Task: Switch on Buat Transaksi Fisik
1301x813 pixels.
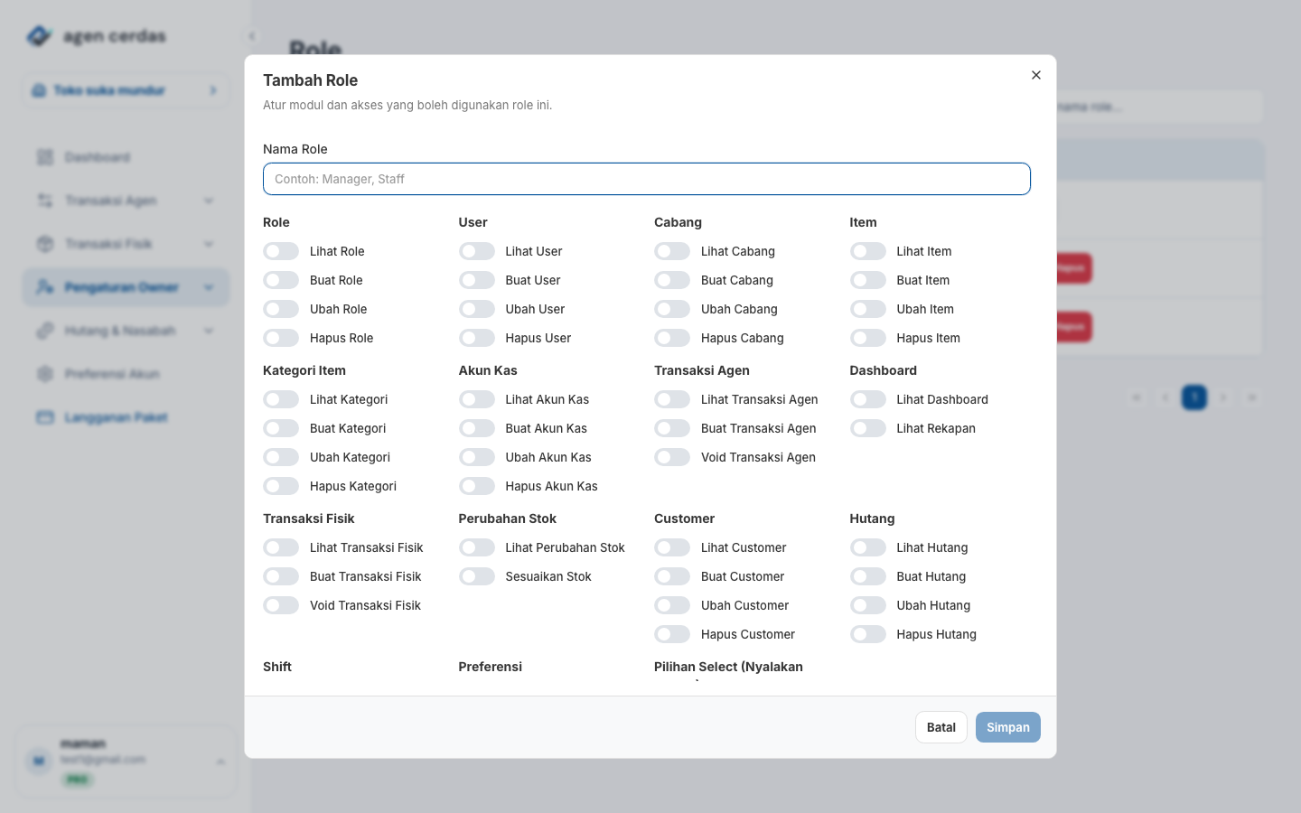Action: (281, 576)
